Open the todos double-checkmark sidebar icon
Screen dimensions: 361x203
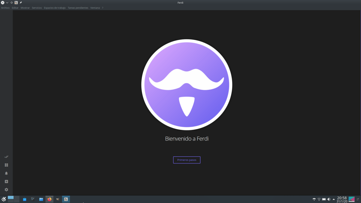click(6, 157)
